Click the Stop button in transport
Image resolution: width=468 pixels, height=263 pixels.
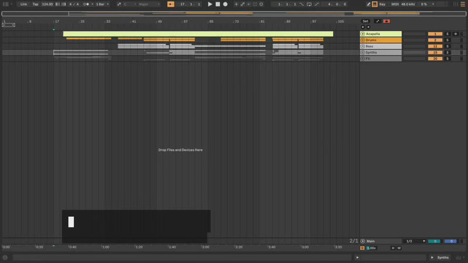coord(218,4)
